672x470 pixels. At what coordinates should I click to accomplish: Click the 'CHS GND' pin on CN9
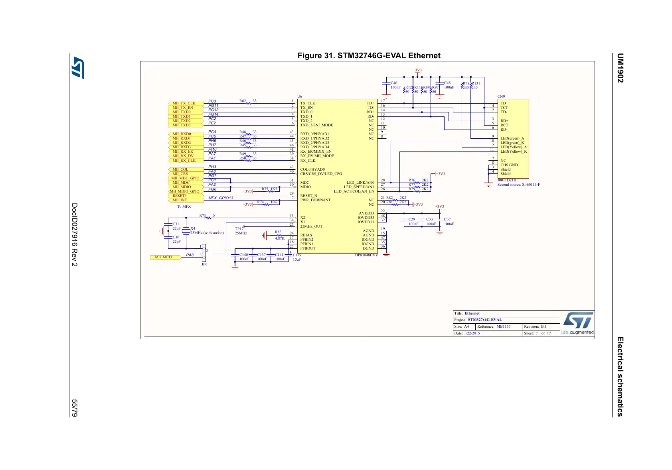(x=509, y=165)
